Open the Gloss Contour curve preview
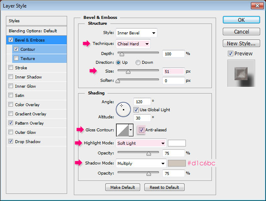Screen dimensions: 266x201 click(123, 130)
